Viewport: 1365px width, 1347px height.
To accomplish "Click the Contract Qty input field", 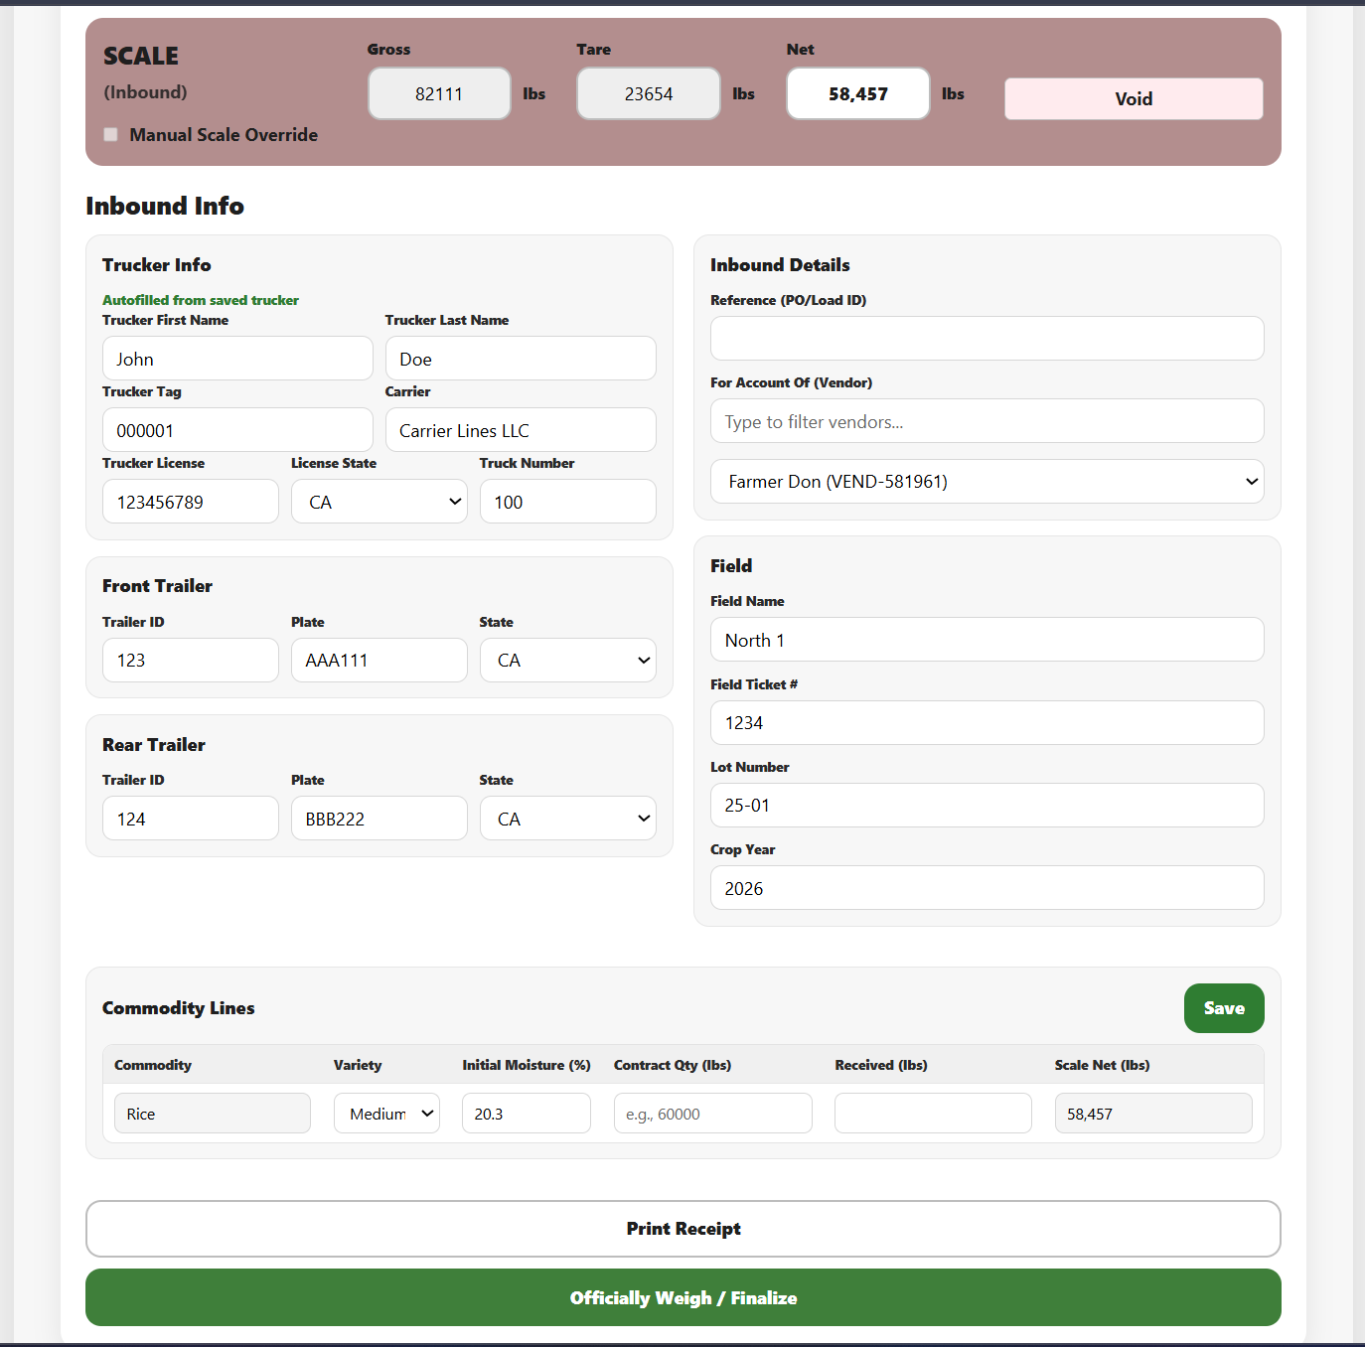I will coord(712,1114).
